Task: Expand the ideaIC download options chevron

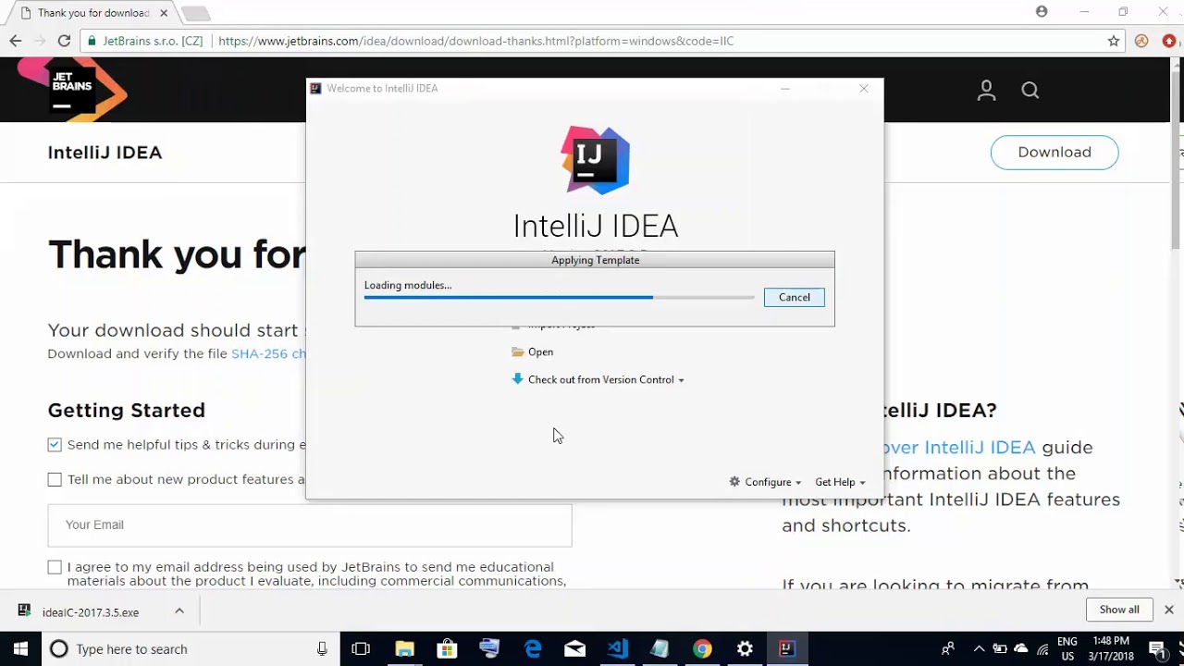Action: coord(179,611)
